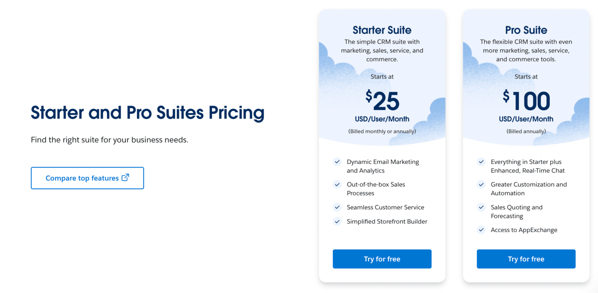Click the Starter Suite card title
This screenshot has width=598, height=293.
[x=382, y=30]
